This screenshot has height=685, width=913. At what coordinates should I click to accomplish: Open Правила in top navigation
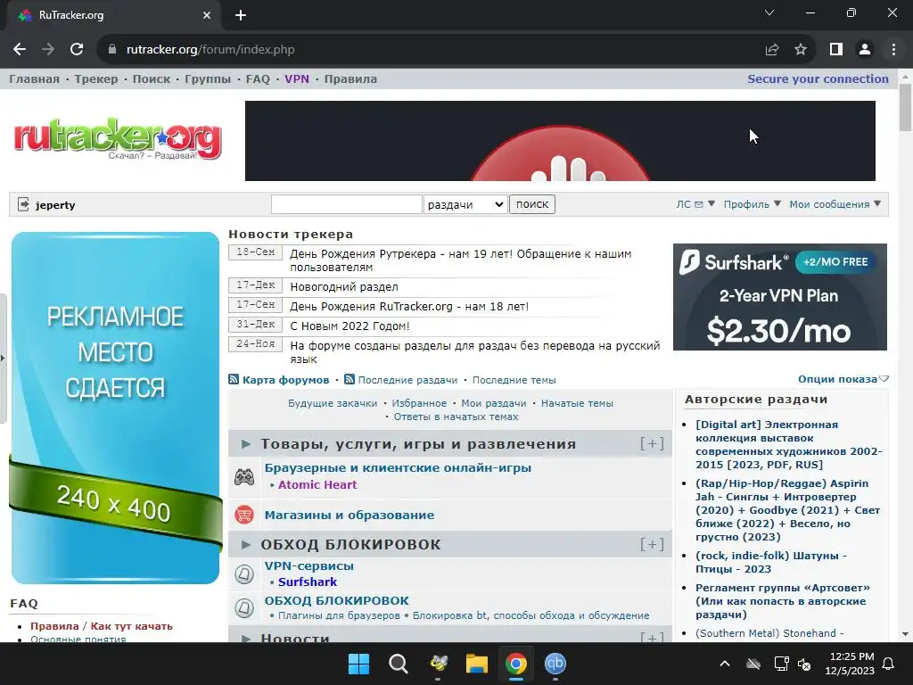[350, 78]
